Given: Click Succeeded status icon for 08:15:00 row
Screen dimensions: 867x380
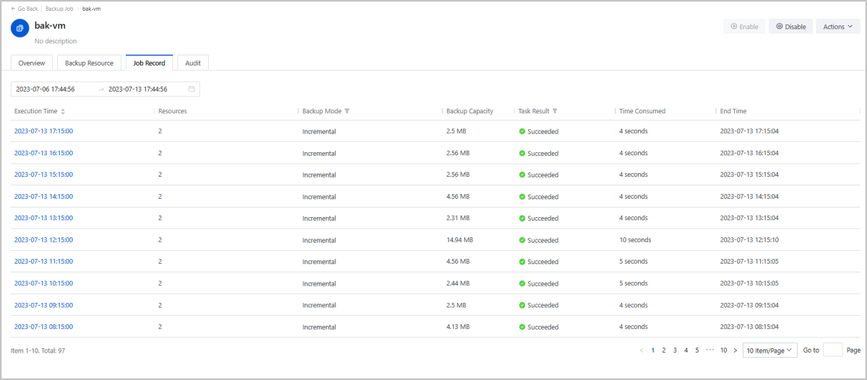Looking at the screenshot, I should pyautogui.click(x=522, y=327).
